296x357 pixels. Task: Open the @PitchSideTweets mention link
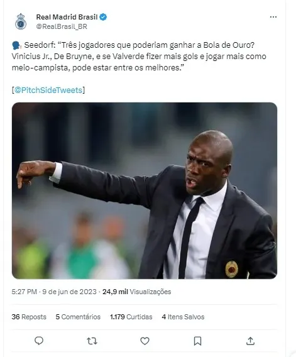pyautogui.click(x=48, y=90)
